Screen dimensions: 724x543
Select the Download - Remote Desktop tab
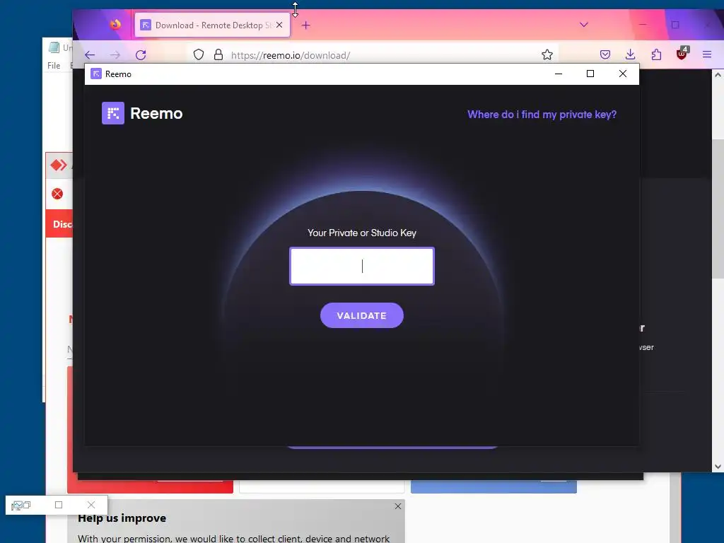(x=212, y=25)
